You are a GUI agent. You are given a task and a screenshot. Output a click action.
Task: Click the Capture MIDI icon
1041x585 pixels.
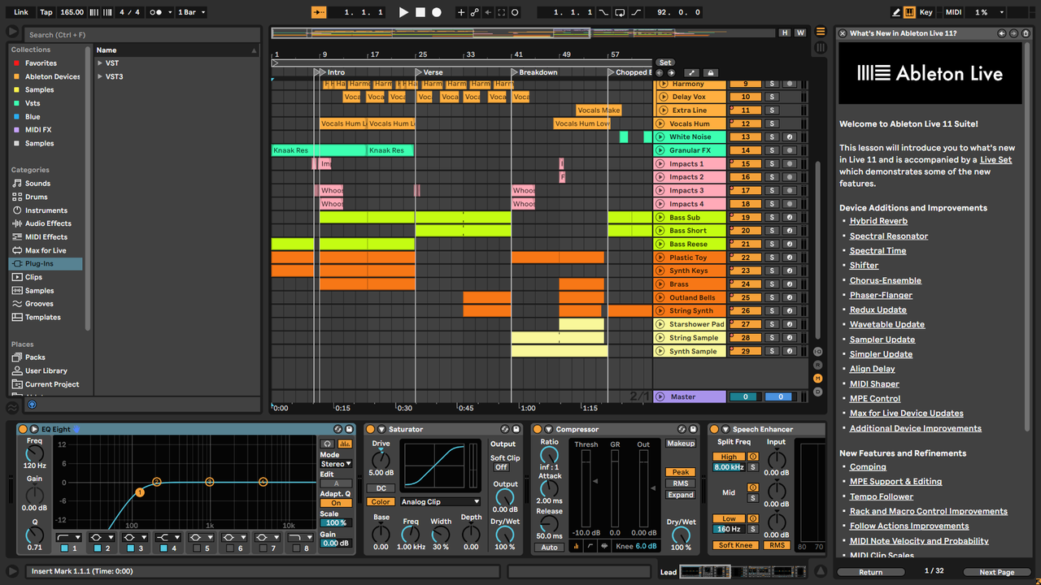click(x=501, y=12)
